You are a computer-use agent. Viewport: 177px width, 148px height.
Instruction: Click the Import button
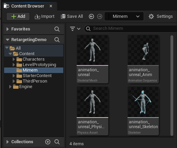click(x=45, y=16)
